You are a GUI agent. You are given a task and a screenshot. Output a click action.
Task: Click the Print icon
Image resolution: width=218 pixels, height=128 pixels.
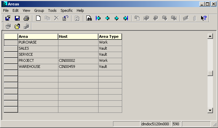pyautogui.click(x=26, y=18)
